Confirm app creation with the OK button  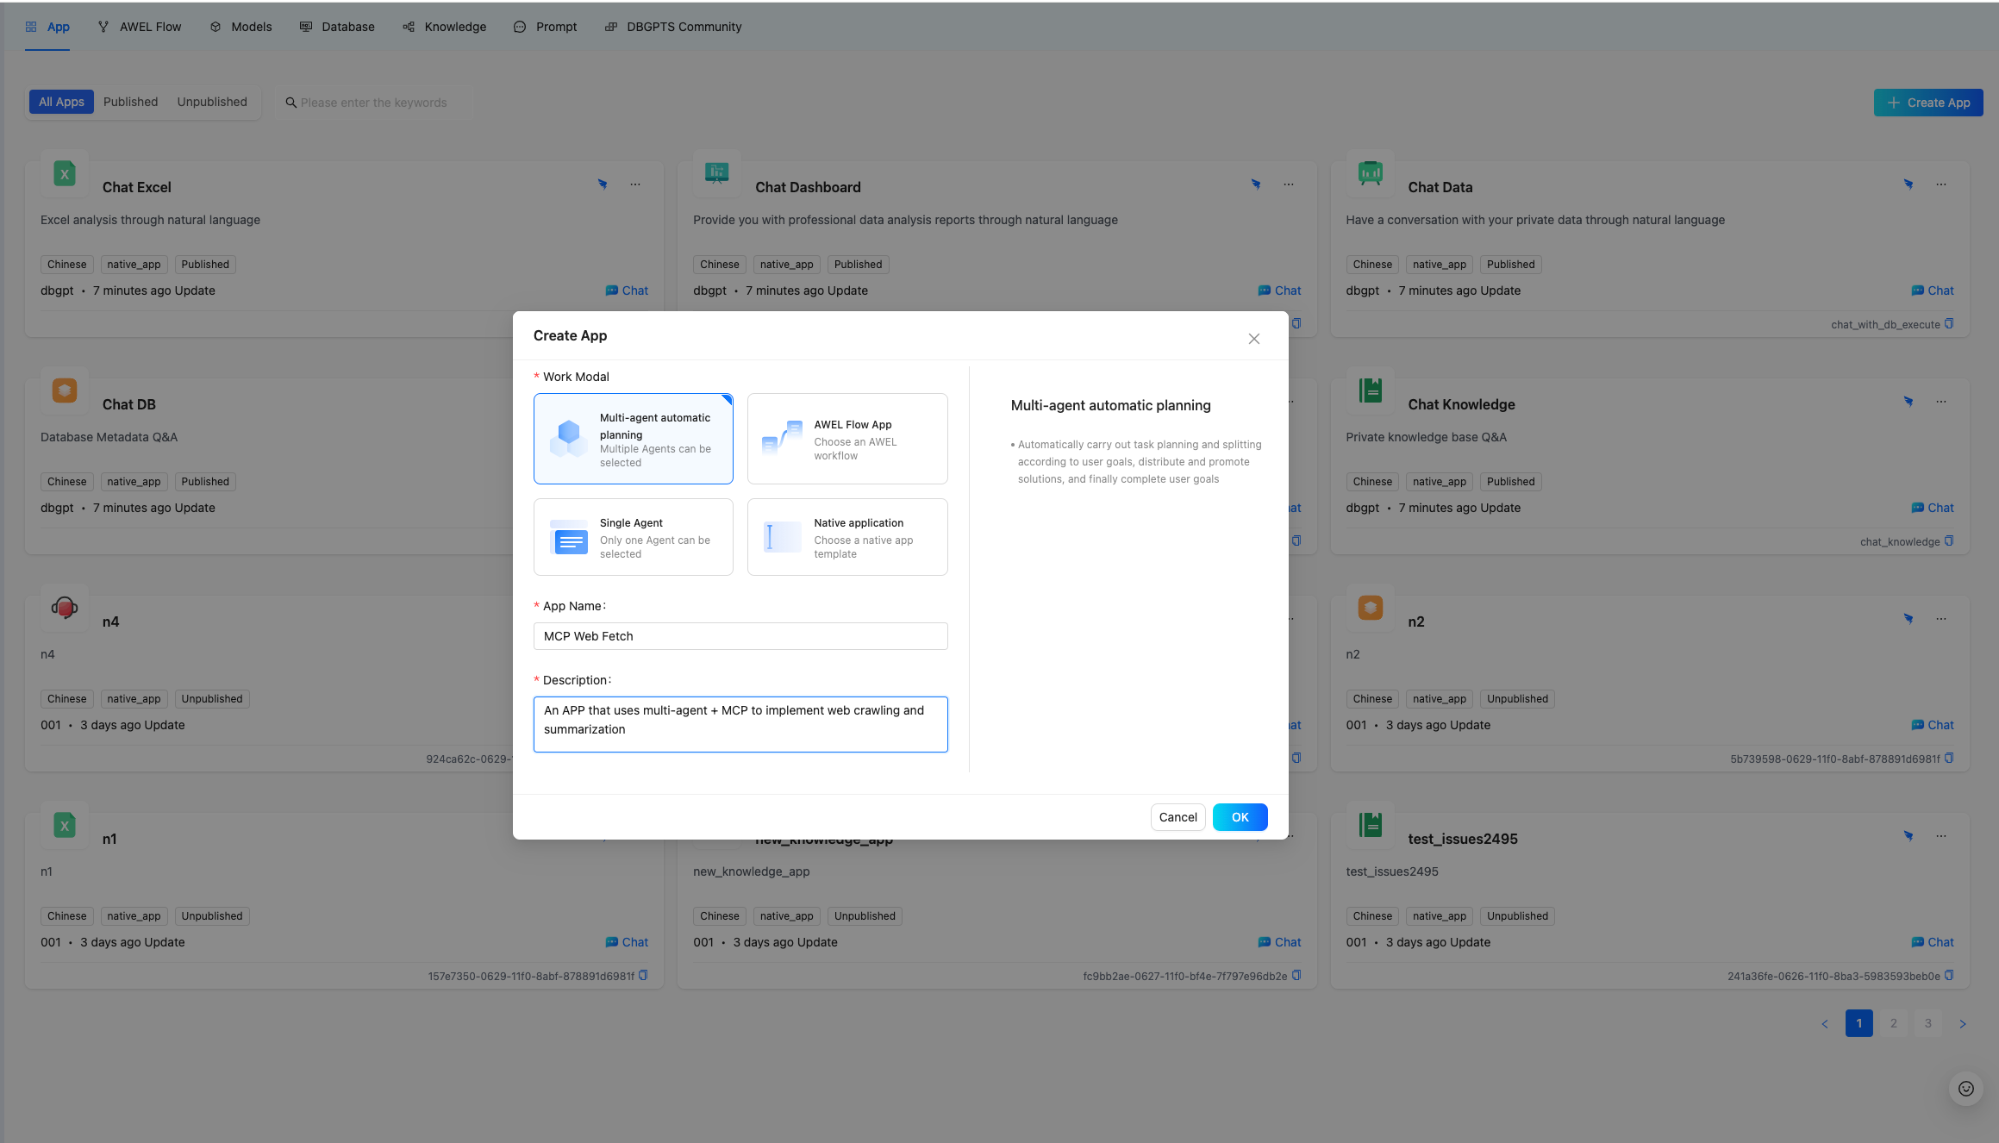coord(1240,816)
